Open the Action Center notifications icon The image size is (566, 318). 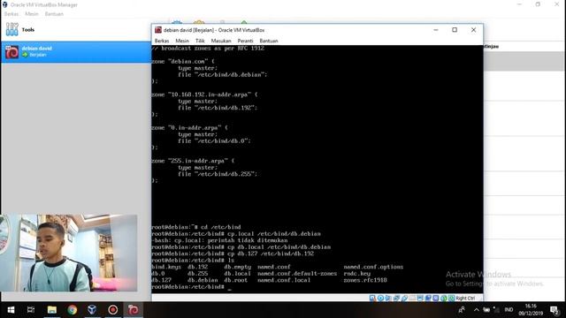pos(555,310)
